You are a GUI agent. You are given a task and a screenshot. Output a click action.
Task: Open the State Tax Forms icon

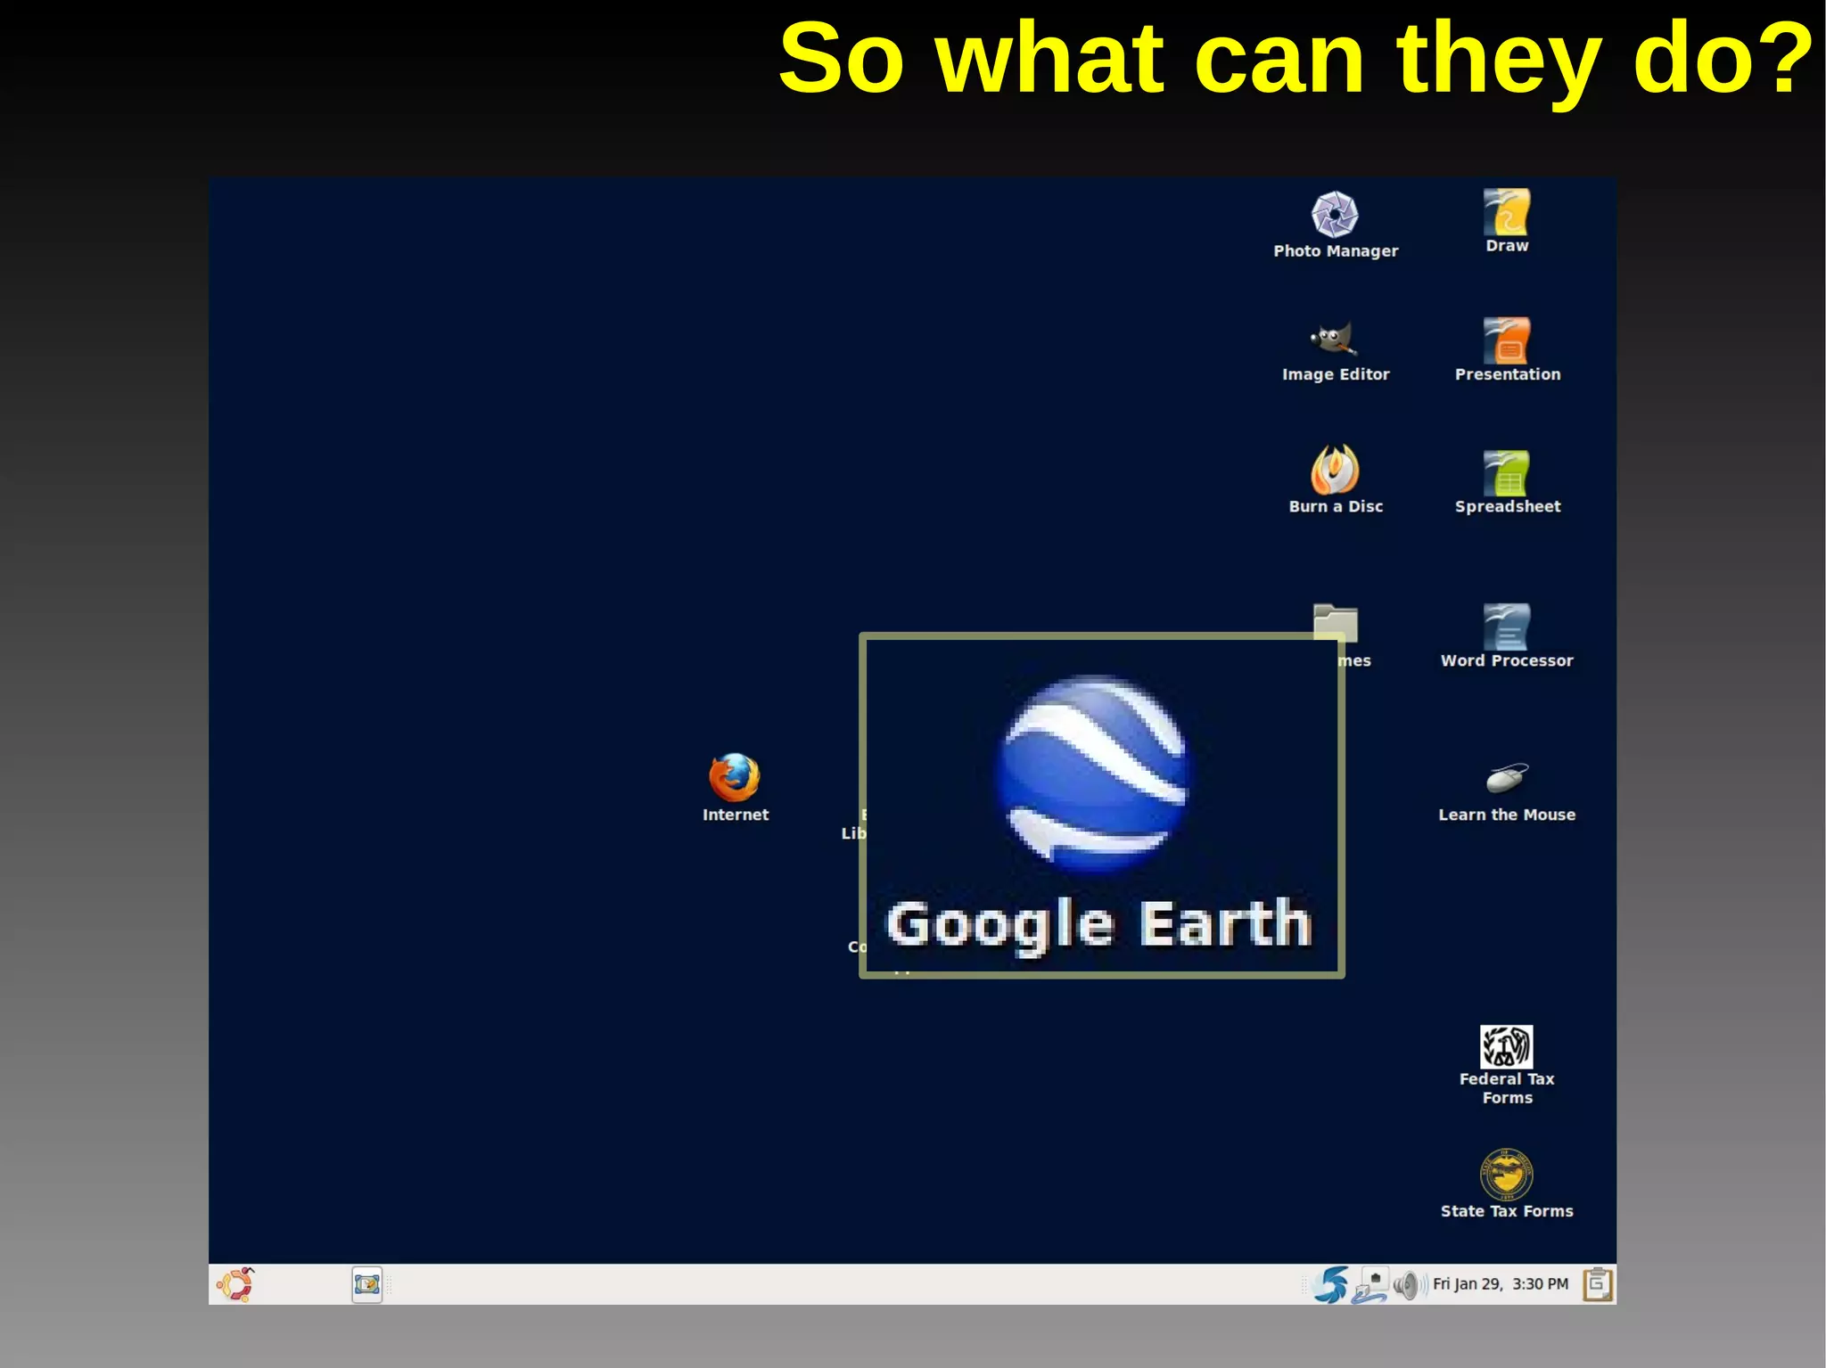click(x=1507, y=1175)
